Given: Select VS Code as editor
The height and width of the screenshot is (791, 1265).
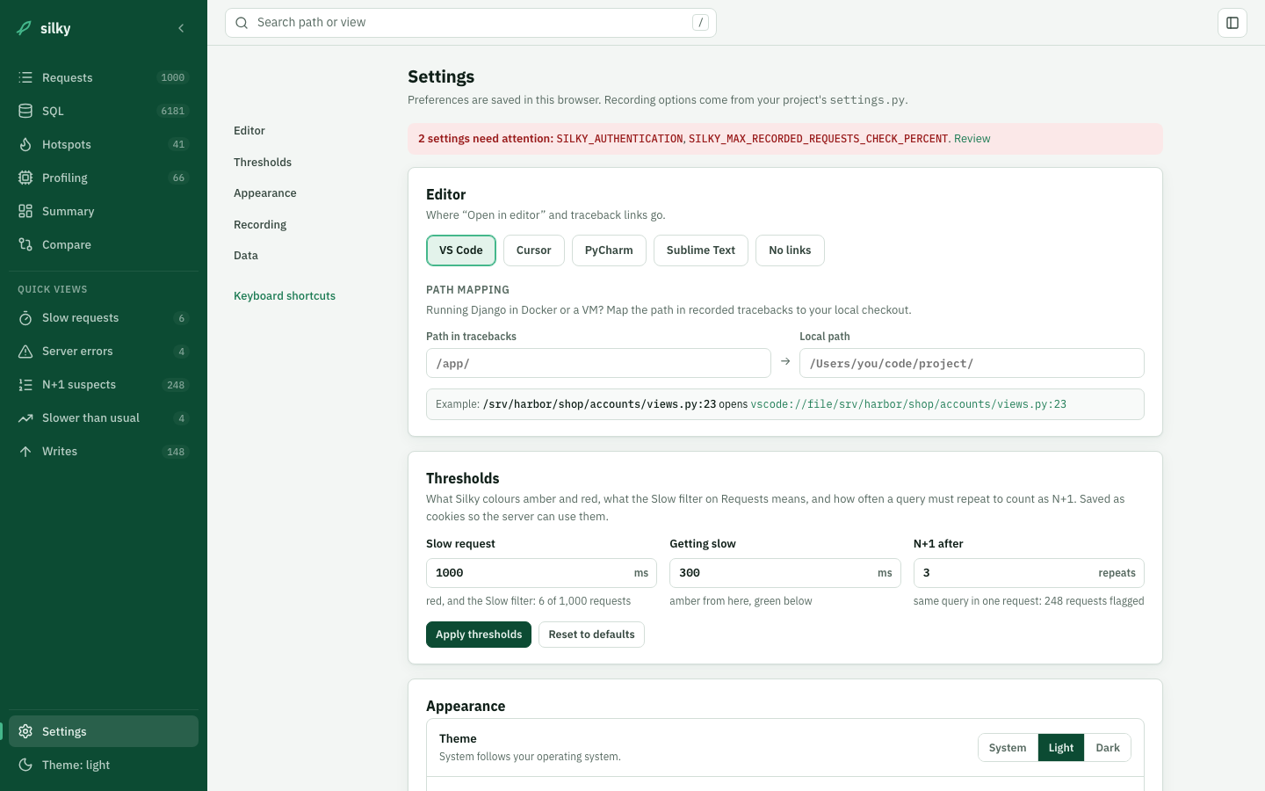Looking at the screenshot, I should 461,250.
